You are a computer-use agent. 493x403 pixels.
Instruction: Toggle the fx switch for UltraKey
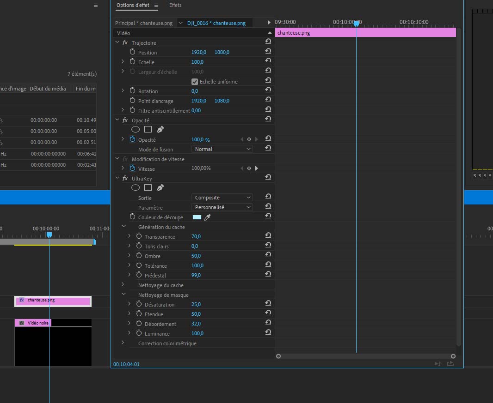125,178
